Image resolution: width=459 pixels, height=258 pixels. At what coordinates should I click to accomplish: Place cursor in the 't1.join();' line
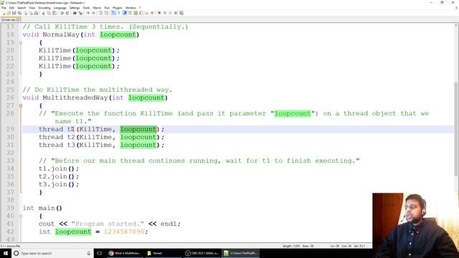click(59, 168)
